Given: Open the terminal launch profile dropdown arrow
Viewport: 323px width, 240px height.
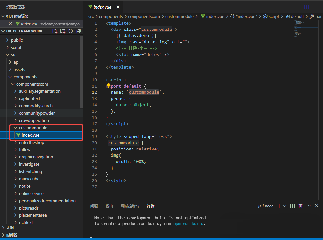Looking at the screenshot, I should [x=285, y=206].
